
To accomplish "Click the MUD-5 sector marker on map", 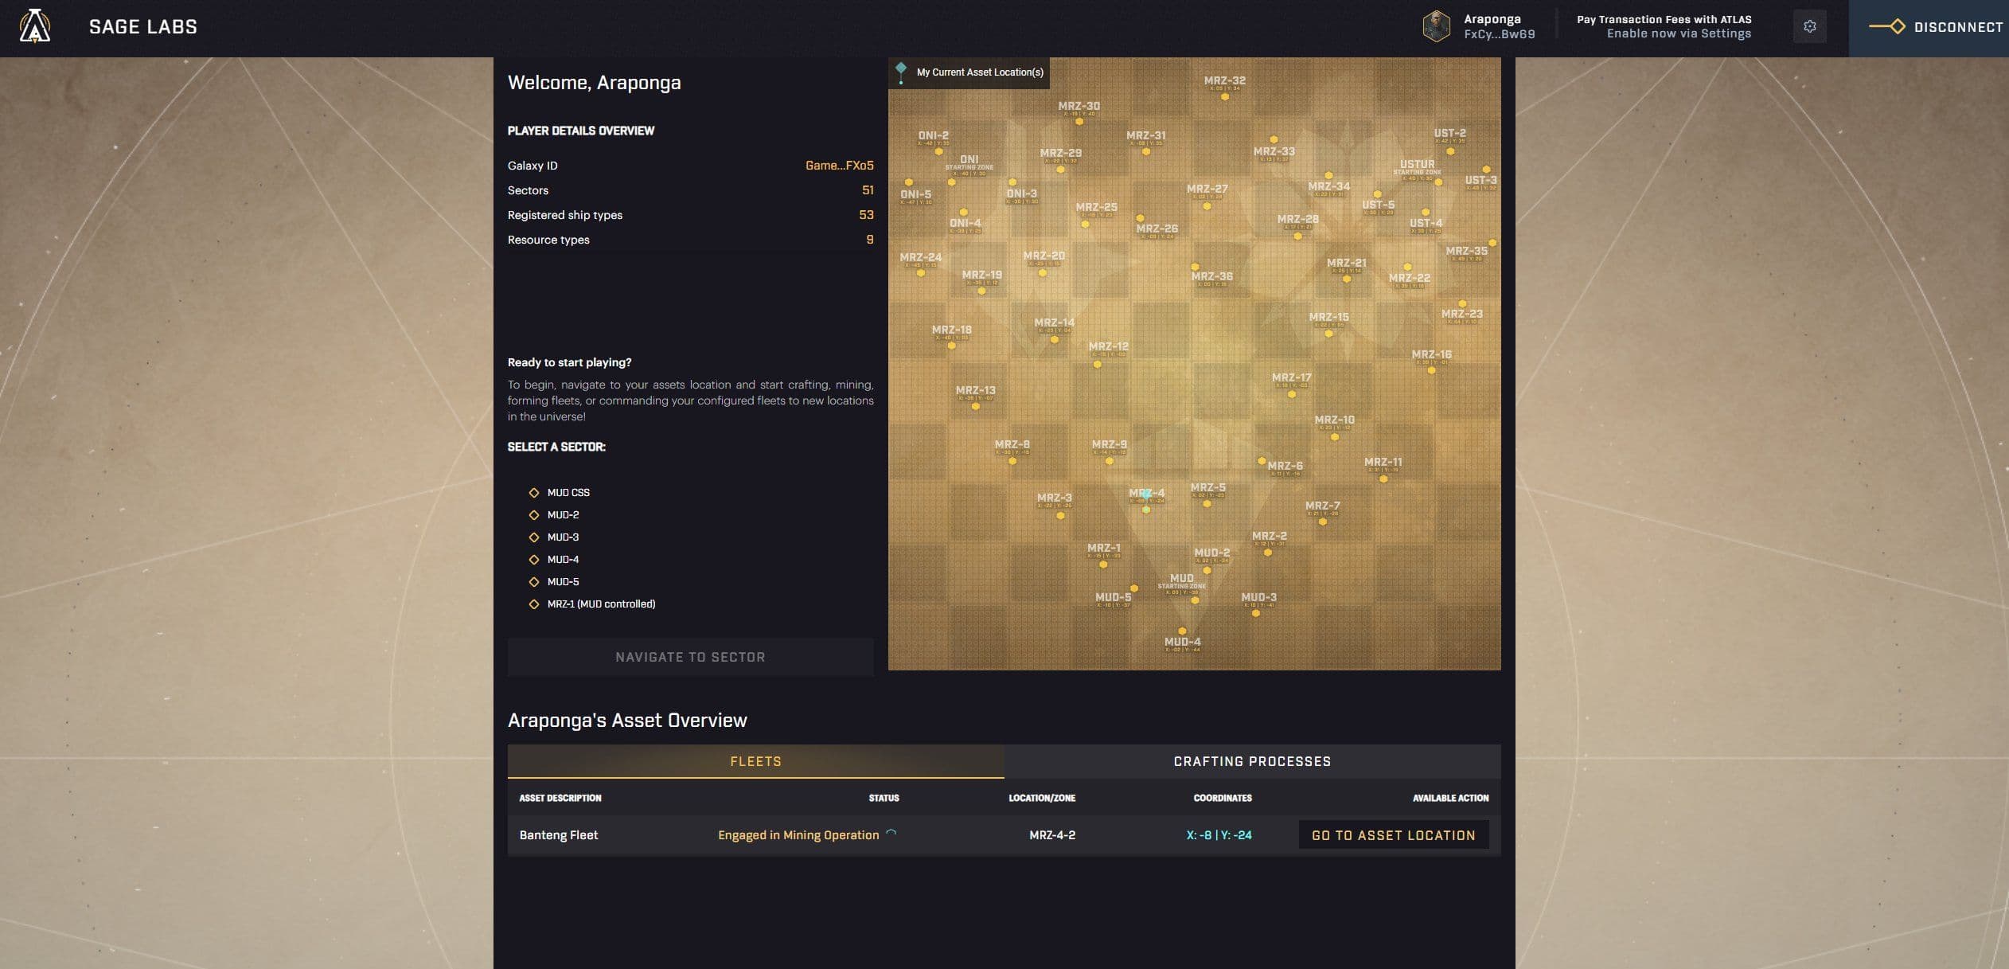I will (1134, 589).
